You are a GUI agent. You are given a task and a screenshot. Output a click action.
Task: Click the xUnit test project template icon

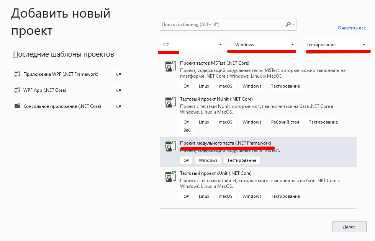coord(170,177)
